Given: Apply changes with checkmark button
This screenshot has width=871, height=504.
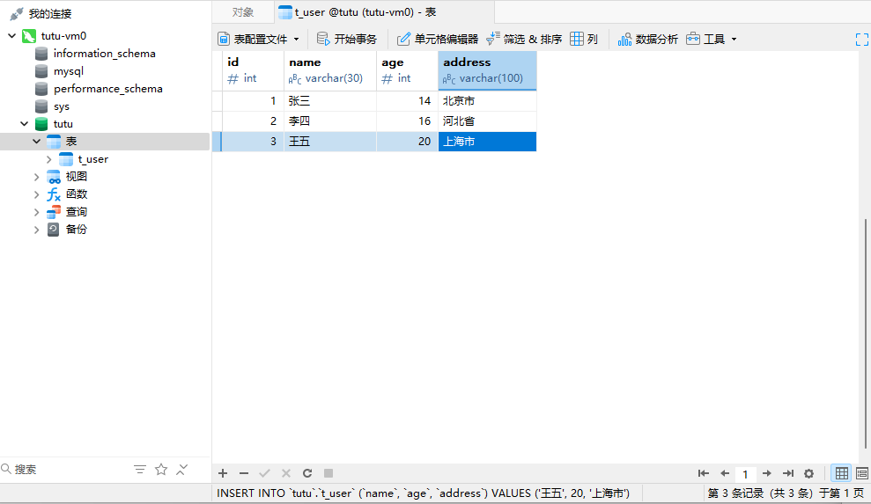Looking at the screenshot, I should tap(264, 473).
